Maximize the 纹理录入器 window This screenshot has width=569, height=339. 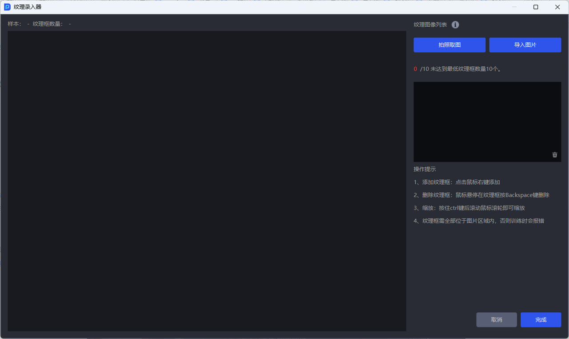pos(536,7)
